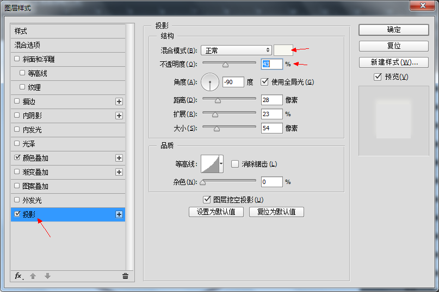The height and width of the screenshot is (292, 439).
Task: Move effect up with arrow icon
Action: coord(33,276)
